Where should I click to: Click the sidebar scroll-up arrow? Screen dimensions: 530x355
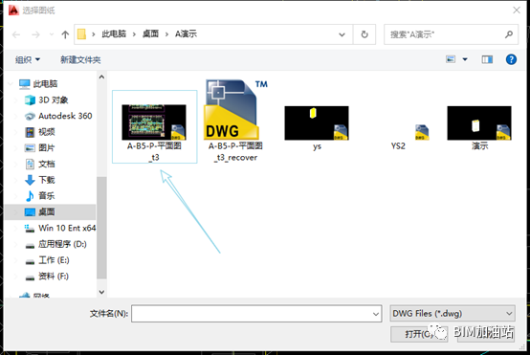pos(101,78)
